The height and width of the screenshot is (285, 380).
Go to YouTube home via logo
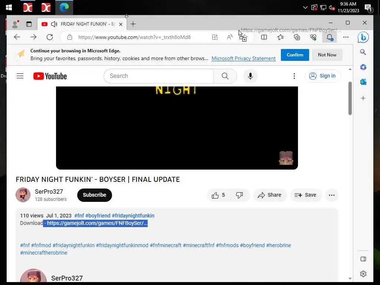(50, 76)
